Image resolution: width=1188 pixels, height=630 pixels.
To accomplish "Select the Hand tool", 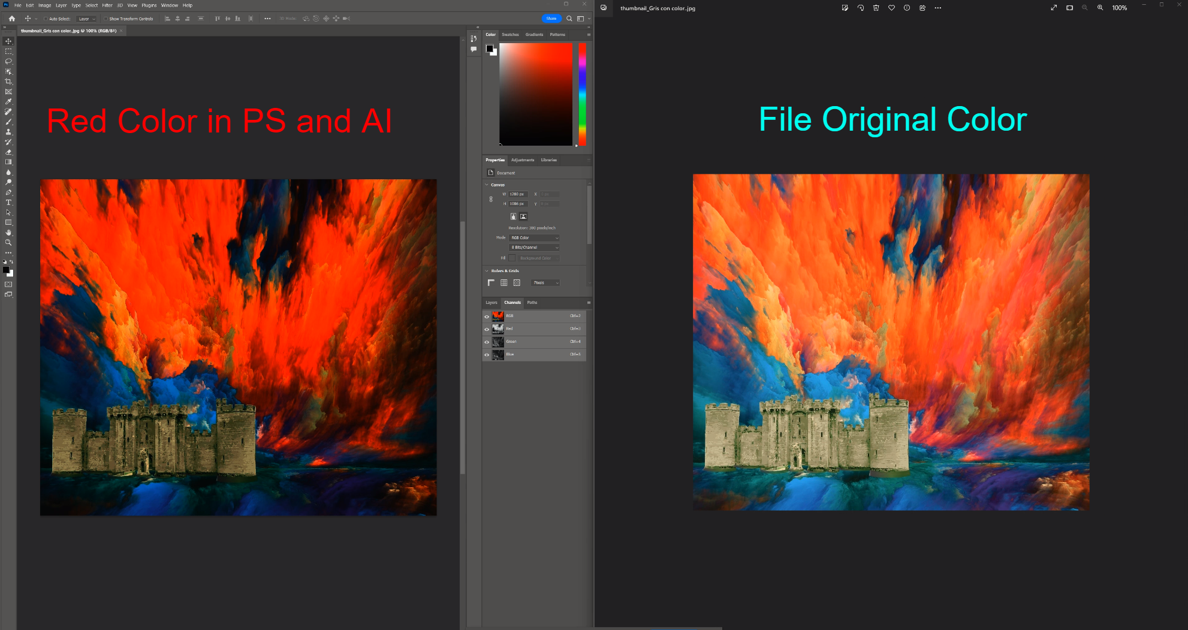I will (8, 233).
